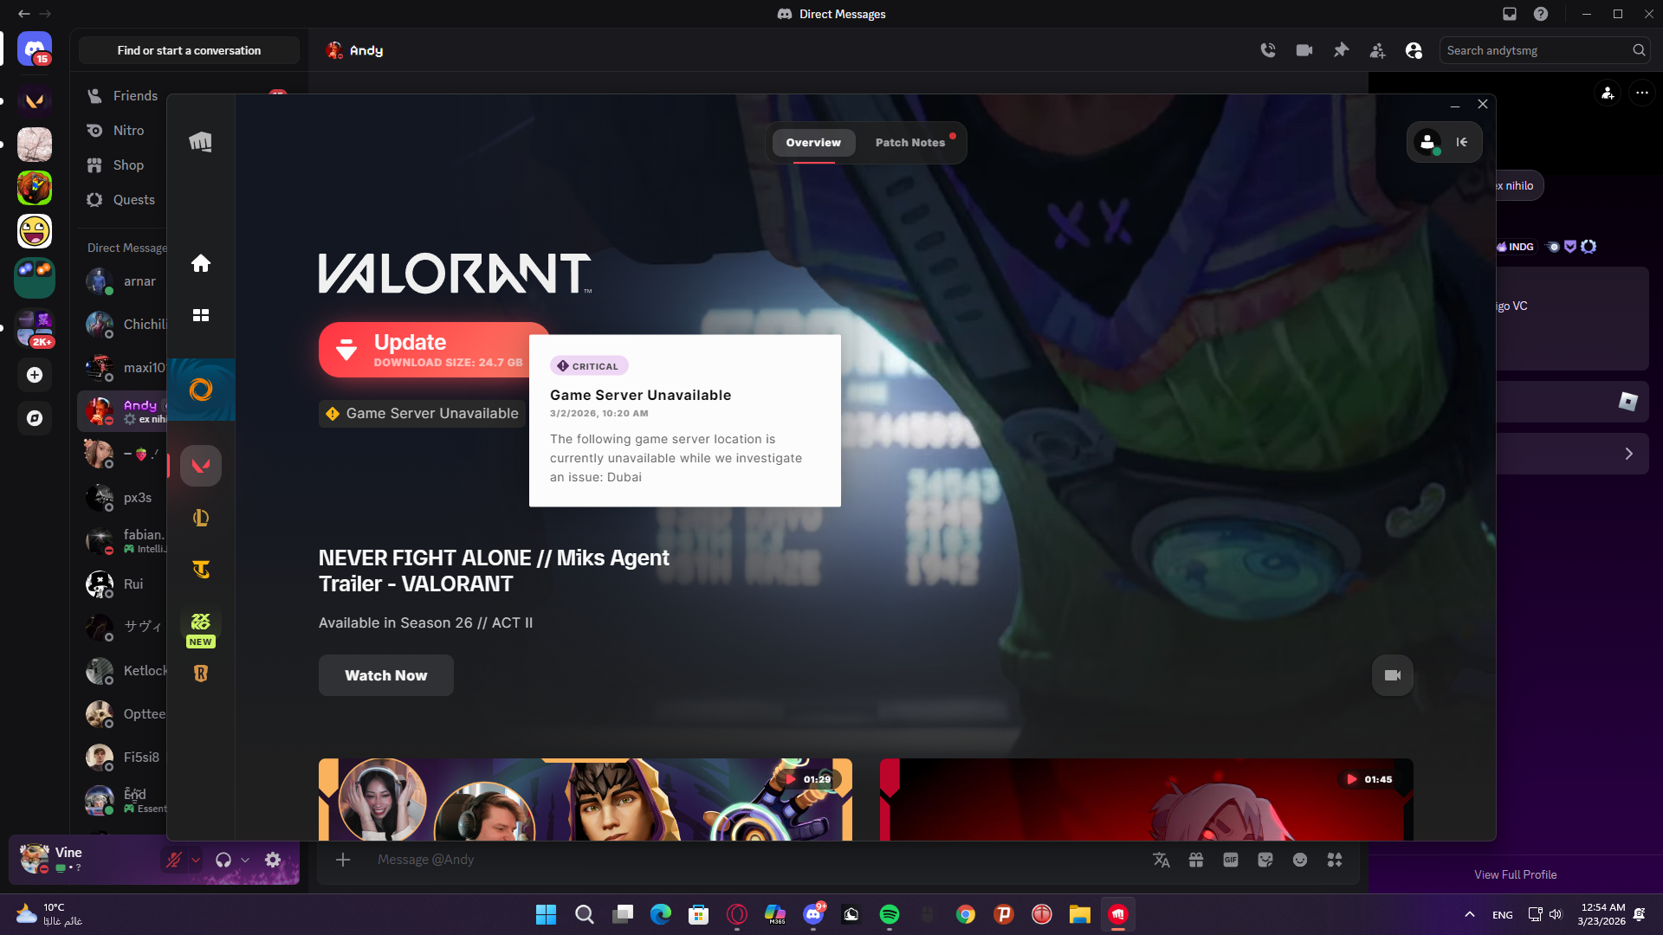Select the Valorant game icon in Riot sidebar
Viewport: 1663px width, 935px height.
201,465
